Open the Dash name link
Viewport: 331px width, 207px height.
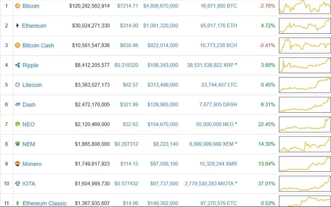29,104
